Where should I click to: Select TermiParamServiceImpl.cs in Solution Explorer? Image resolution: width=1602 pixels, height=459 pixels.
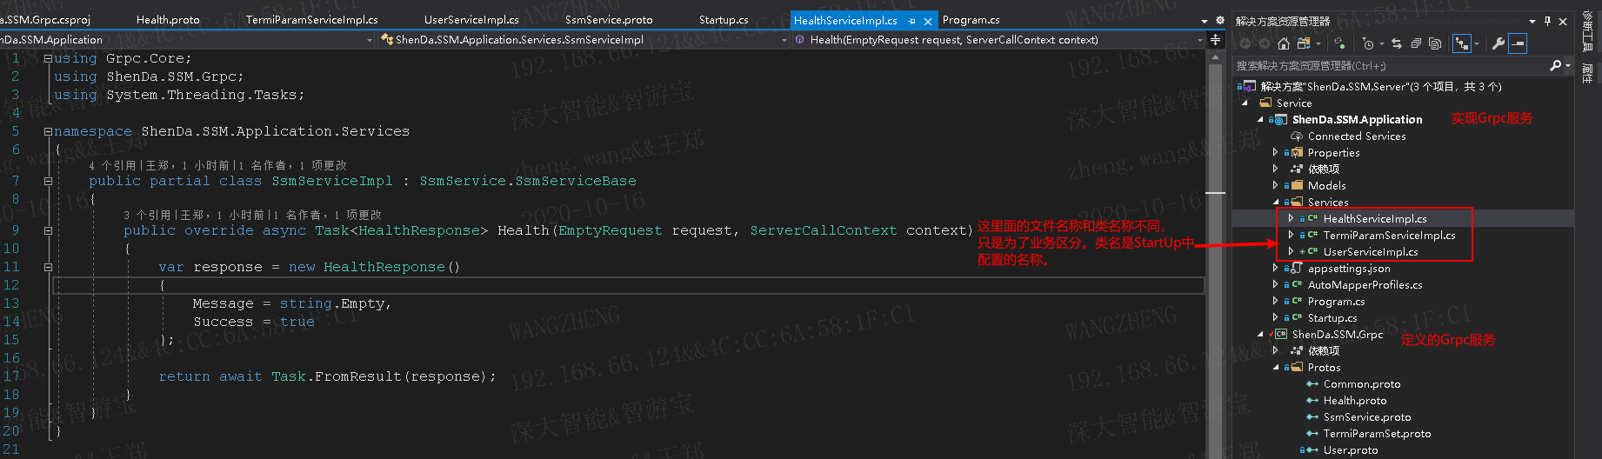1389,235
